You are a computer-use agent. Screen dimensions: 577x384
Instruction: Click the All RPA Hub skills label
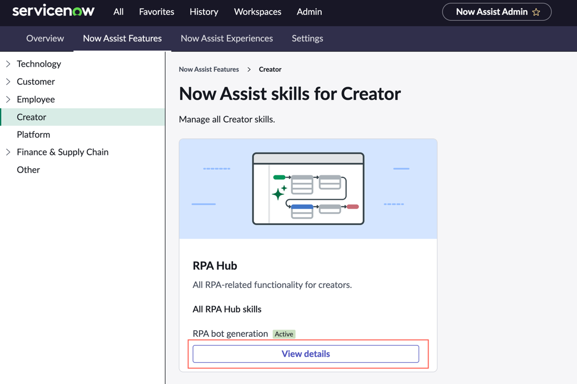tap(227, 310)
